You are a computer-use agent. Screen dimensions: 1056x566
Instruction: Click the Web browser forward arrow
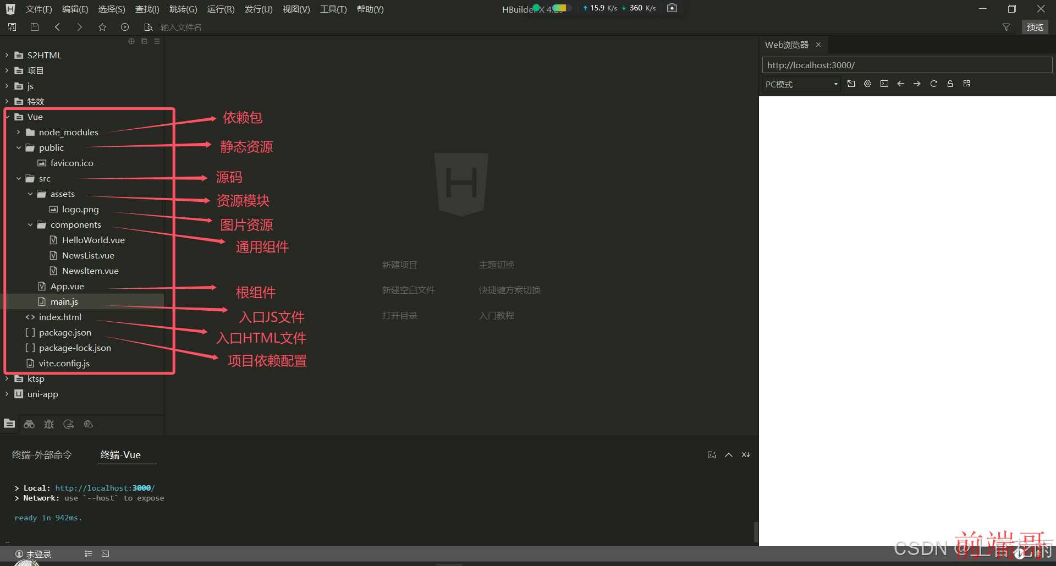917,84
